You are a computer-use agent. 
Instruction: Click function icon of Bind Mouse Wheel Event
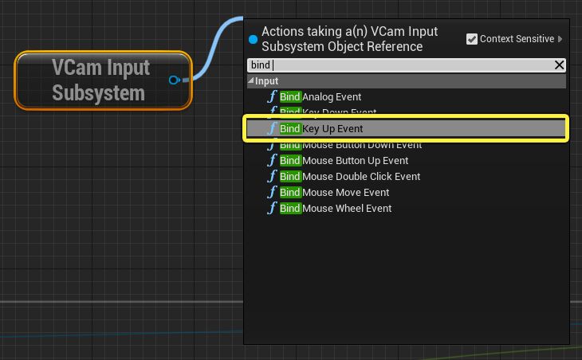click(272, 209)
